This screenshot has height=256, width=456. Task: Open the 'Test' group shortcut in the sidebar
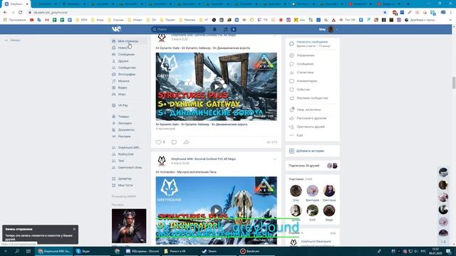121,161
